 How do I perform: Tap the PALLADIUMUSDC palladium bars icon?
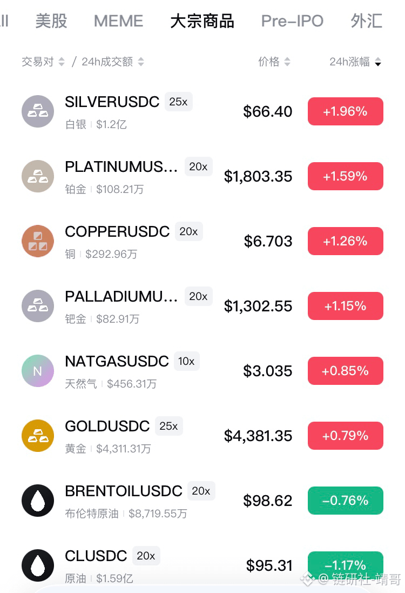click(x=38, y=306)
